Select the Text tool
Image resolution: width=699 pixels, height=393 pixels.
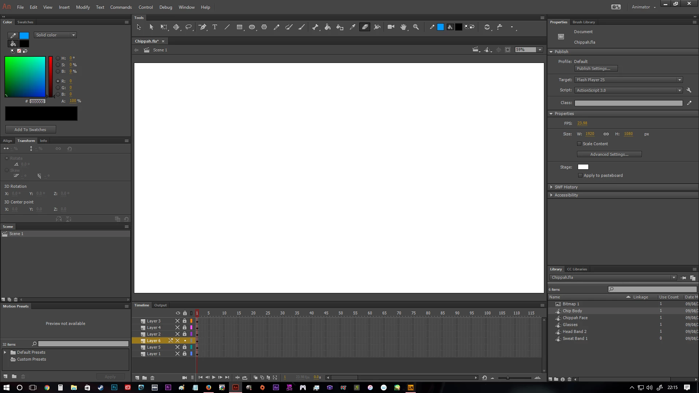click(x=215, y=27)
